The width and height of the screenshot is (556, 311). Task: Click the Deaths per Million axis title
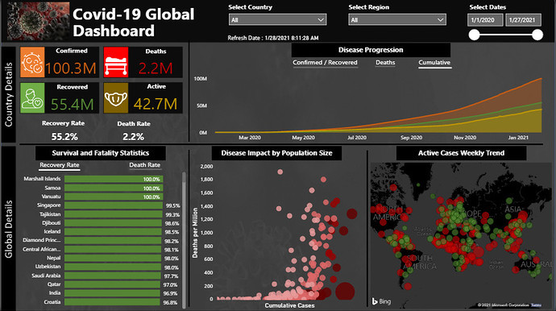coord(195,233)
